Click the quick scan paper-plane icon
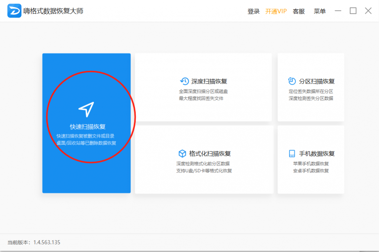 click(86, 109)
